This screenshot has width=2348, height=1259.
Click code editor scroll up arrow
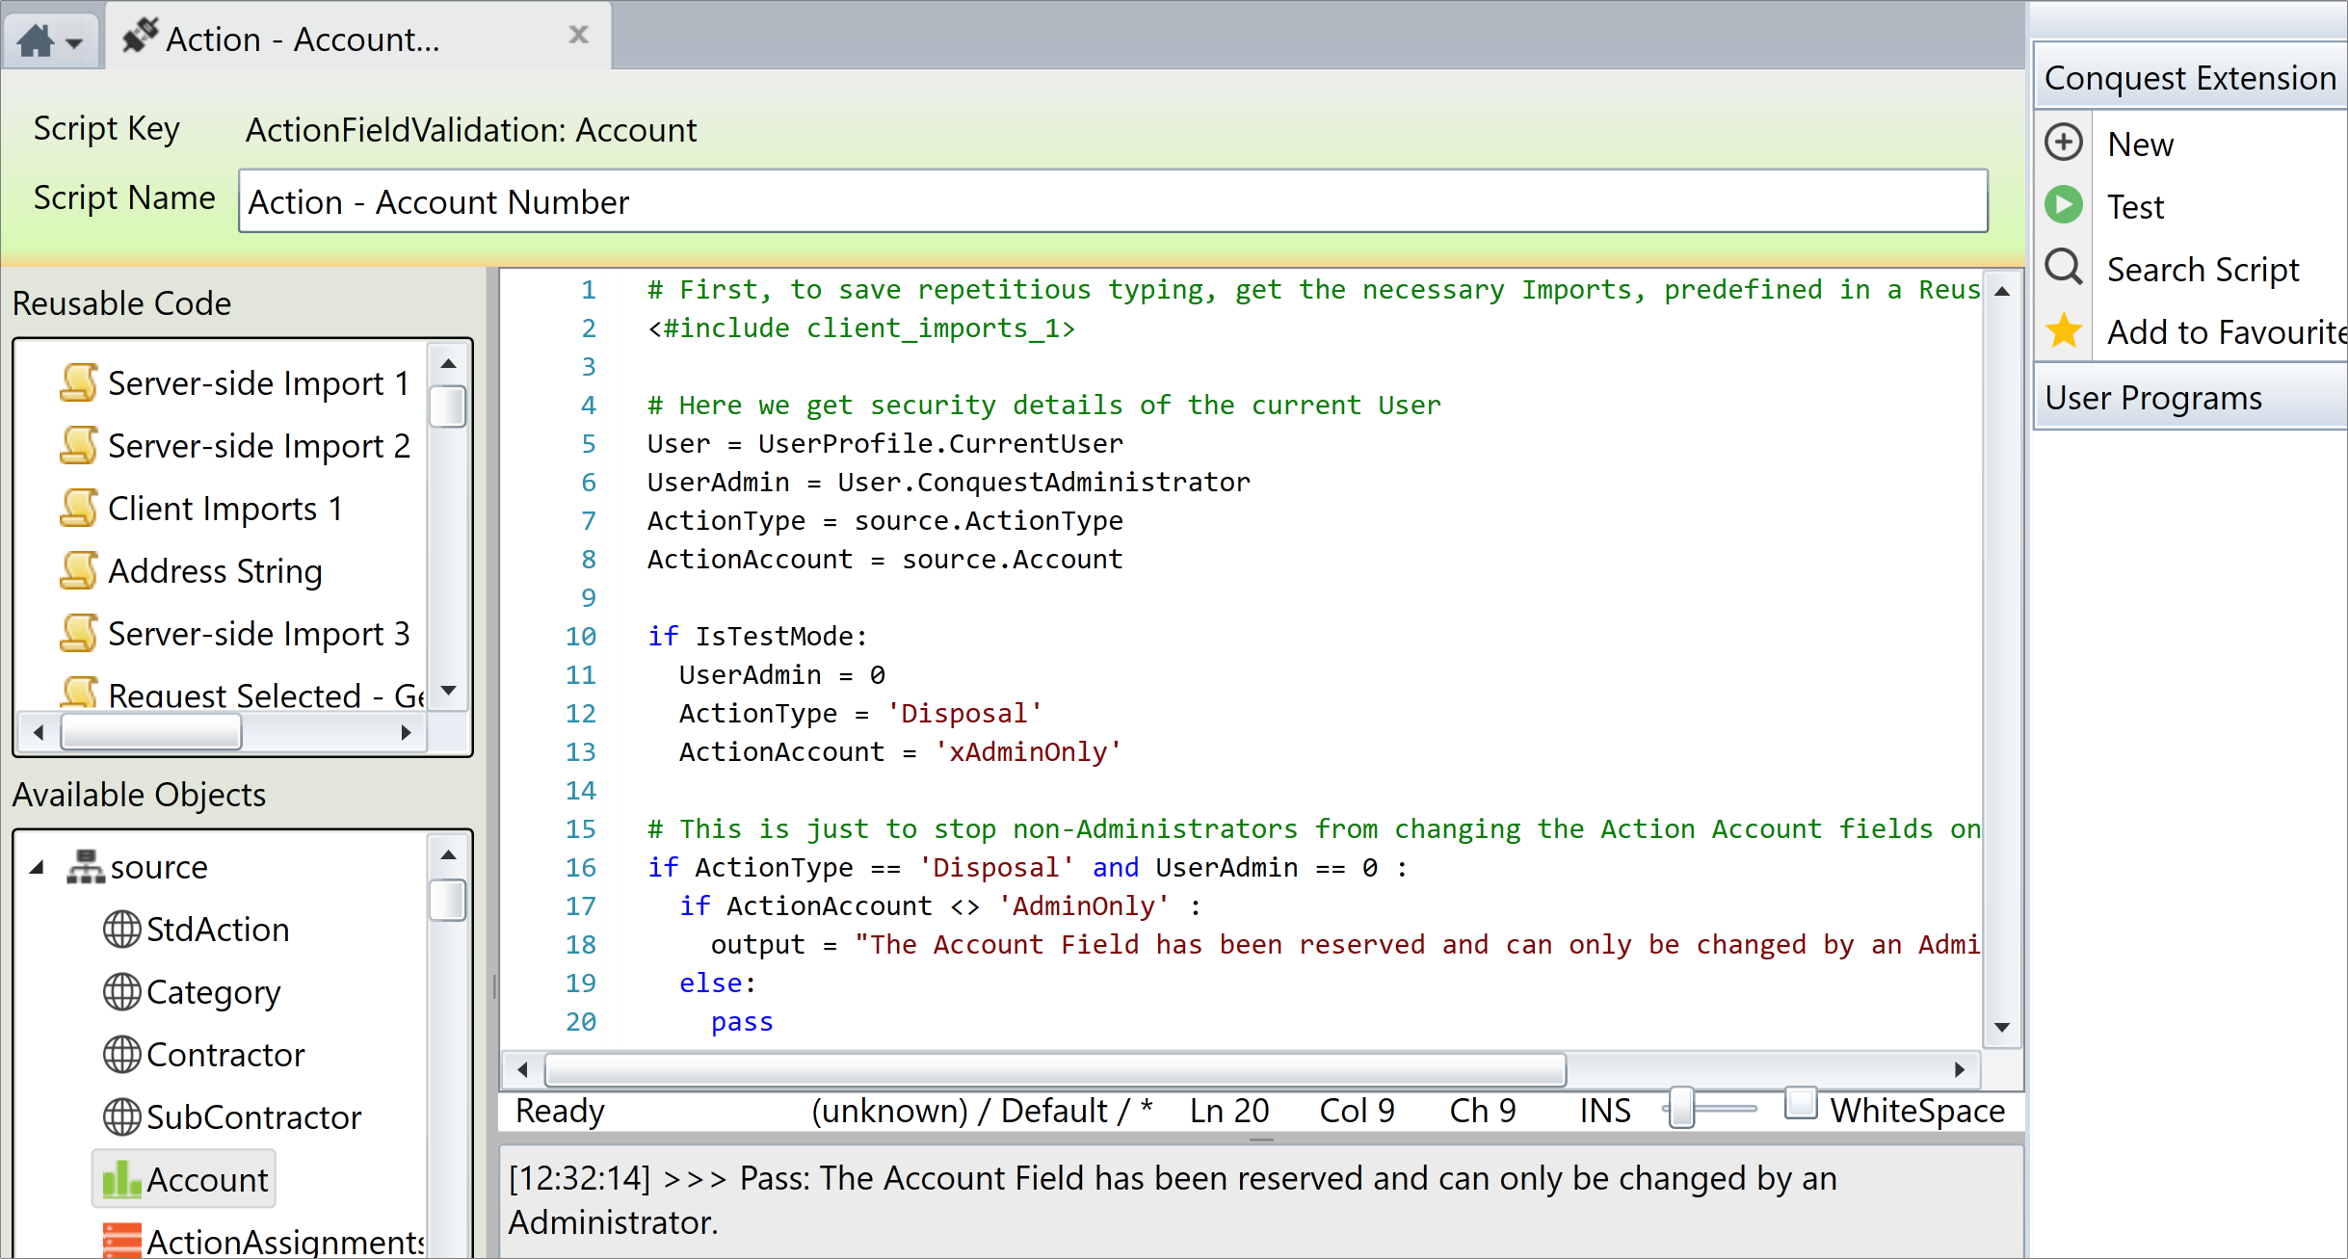[2002, 292]
